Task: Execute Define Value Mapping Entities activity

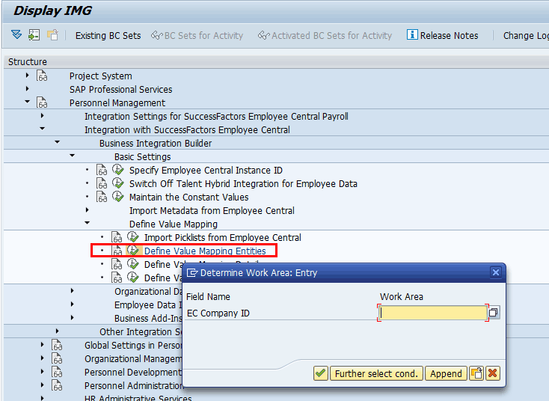Action: point(133,251)
